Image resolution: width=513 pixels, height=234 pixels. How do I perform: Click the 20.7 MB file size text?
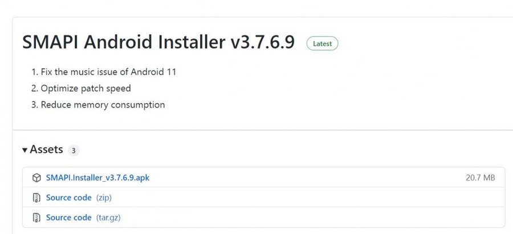(x=480, y=178)
